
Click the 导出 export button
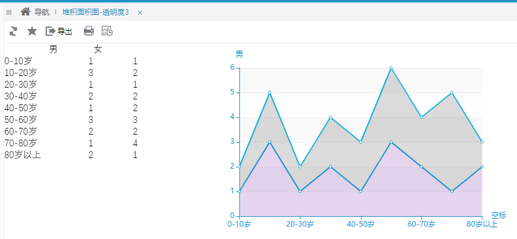click(59, 31)
